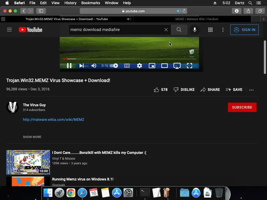
Task: Subscribe to The Virus Guy
Action: tap(242, 107)
